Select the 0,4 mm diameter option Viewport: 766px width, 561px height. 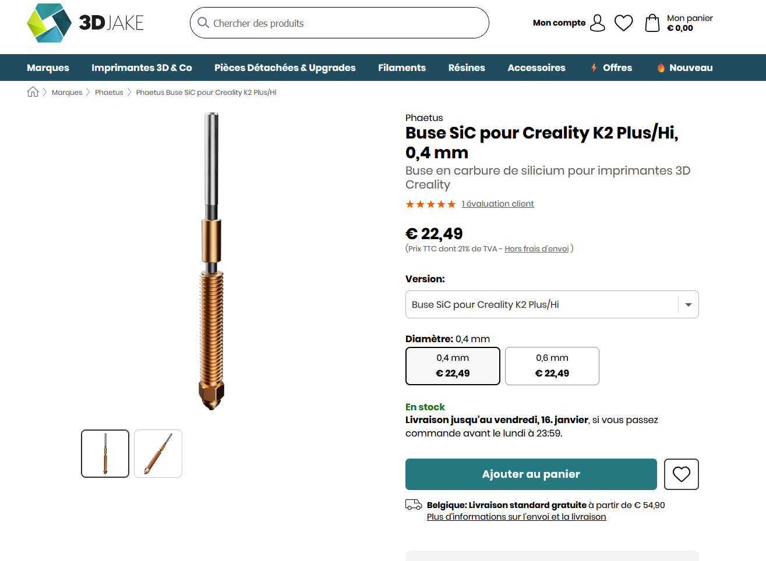tap(453, 366)
